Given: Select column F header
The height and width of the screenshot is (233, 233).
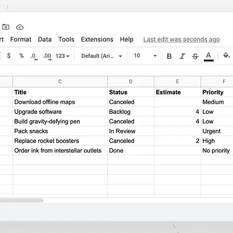Looking at the screenshot, I should tap(217, 82).
